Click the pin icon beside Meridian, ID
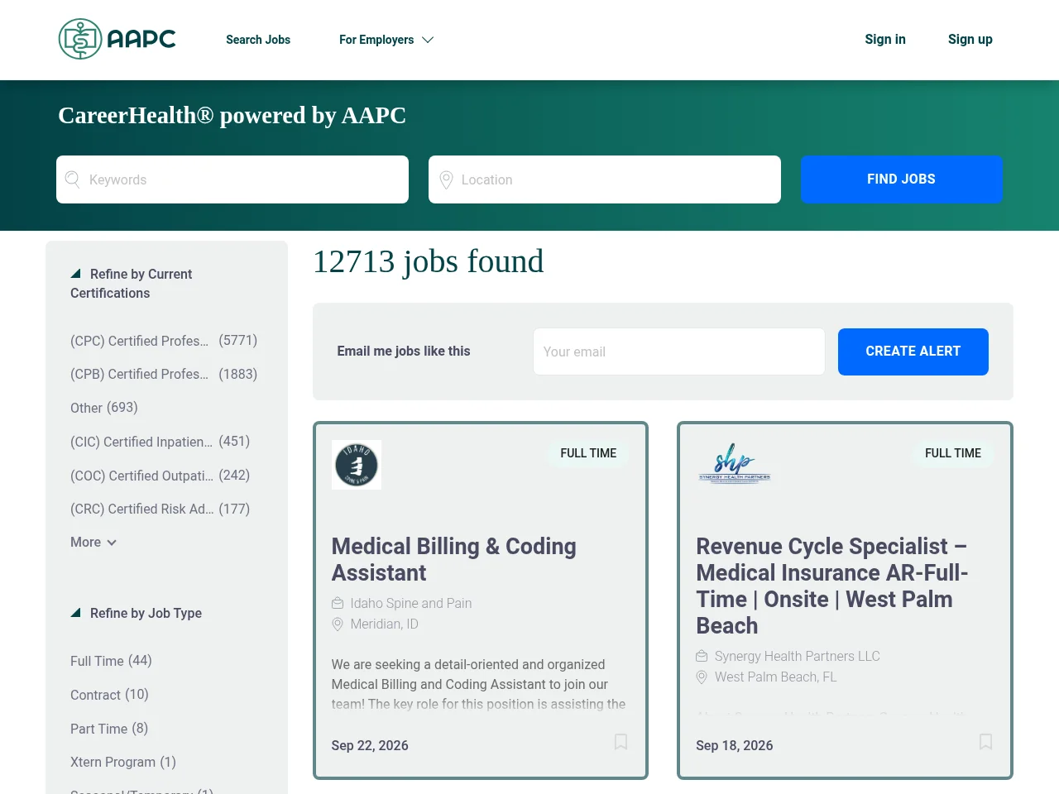Screen dimensions: 1059x794 [x=338, y=624]
